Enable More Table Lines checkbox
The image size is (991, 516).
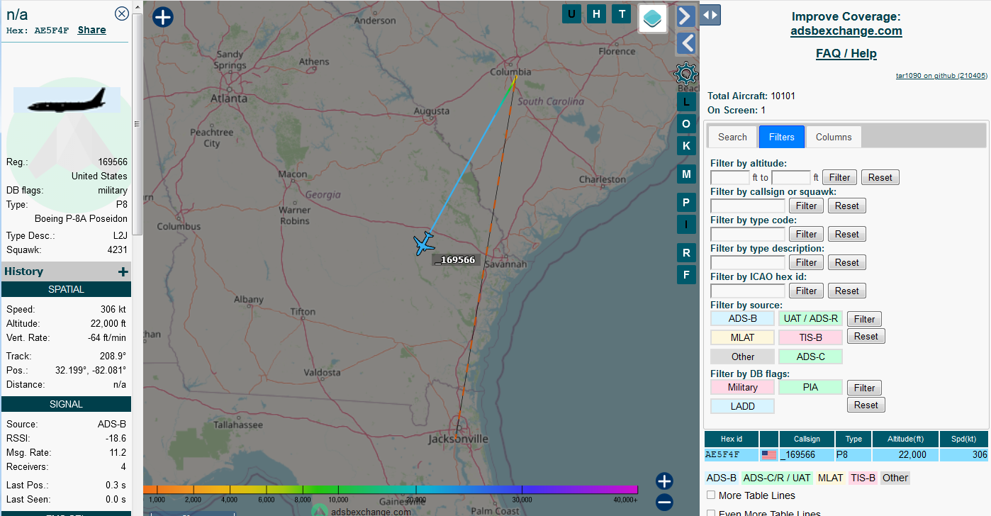(x=711, y=495)
